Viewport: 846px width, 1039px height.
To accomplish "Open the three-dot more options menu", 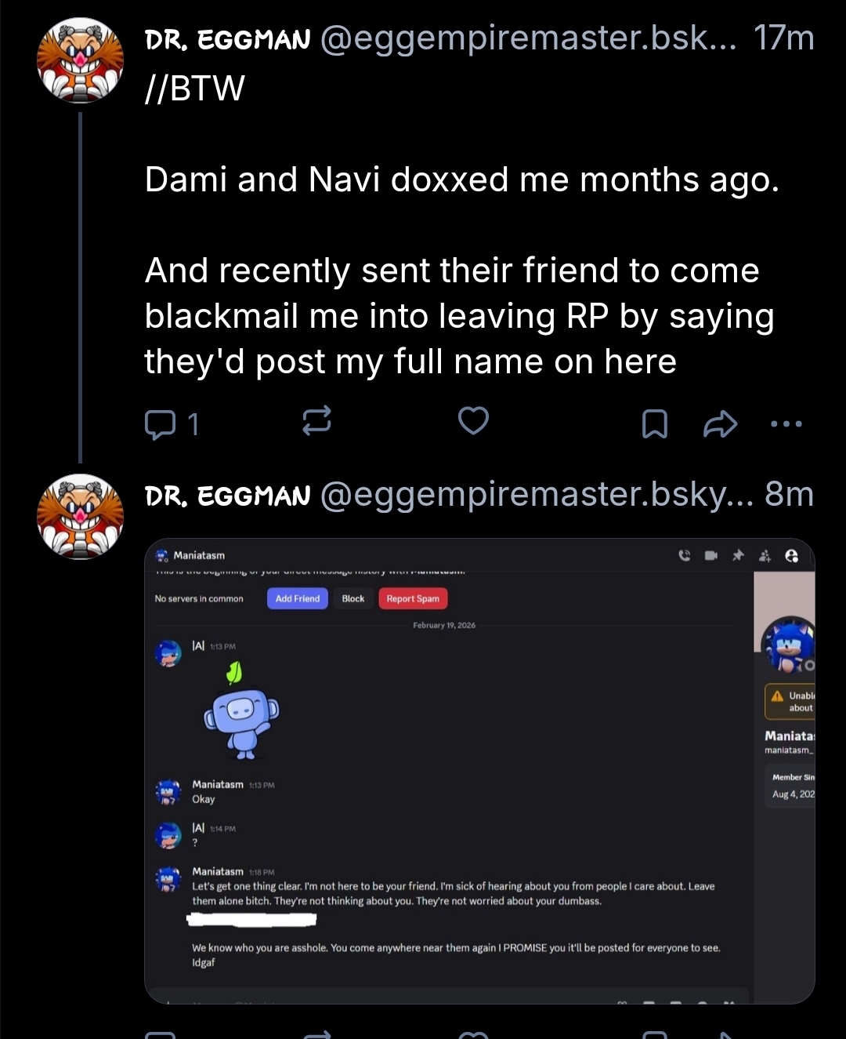I will click(786, 423).
